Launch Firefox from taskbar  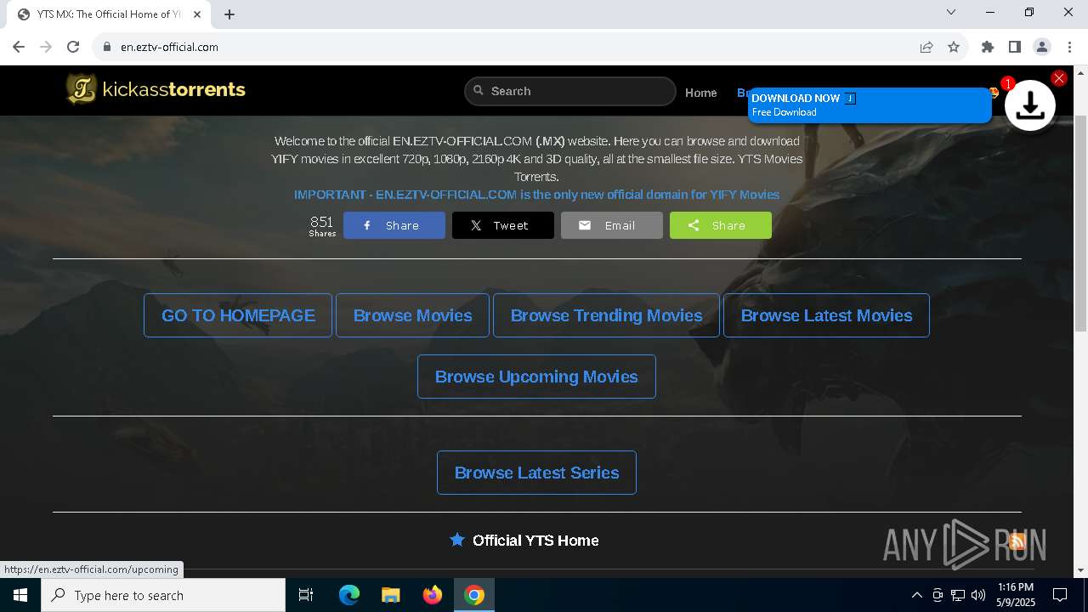pyautogui.click(x=433, y=595)
